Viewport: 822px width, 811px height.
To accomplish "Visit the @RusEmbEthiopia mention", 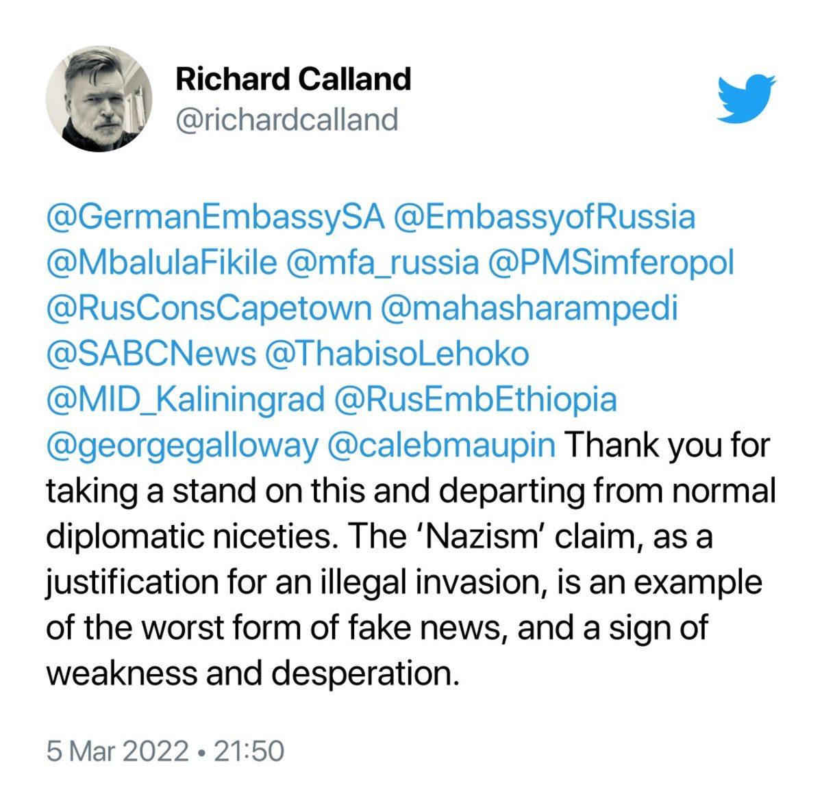I will tap(475, 399).
